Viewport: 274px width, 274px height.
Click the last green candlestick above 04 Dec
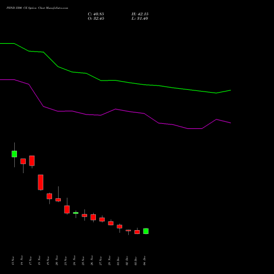click(146, 231)
